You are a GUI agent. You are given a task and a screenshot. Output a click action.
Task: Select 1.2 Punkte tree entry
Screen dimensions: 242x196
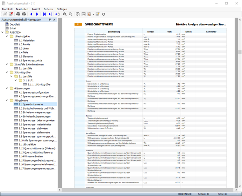pos(25,44)
